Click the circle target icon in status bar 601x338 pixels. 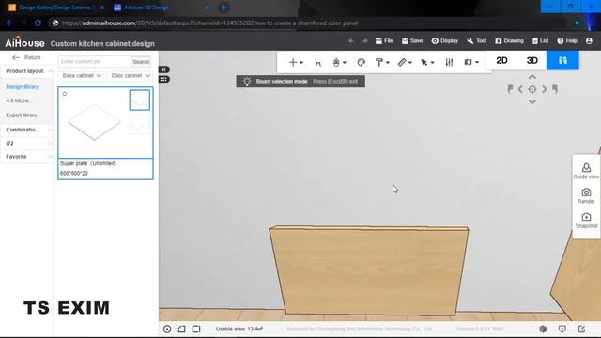[x=167, y=329]
